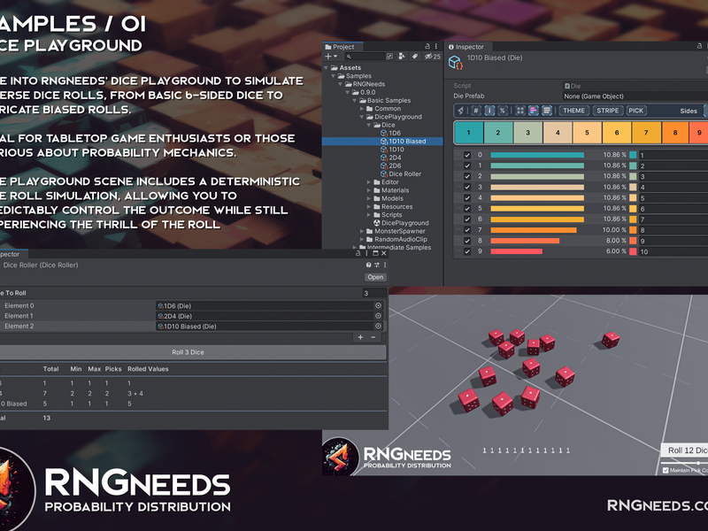Click object picker for Element 1 2D4 field
Image resolution: width=708 pixels, height=531 pixels.
pos(378,316)
